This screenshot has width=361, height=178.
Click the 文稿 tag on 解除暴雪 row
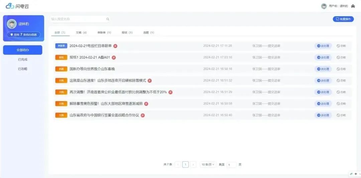coord(61,104)
